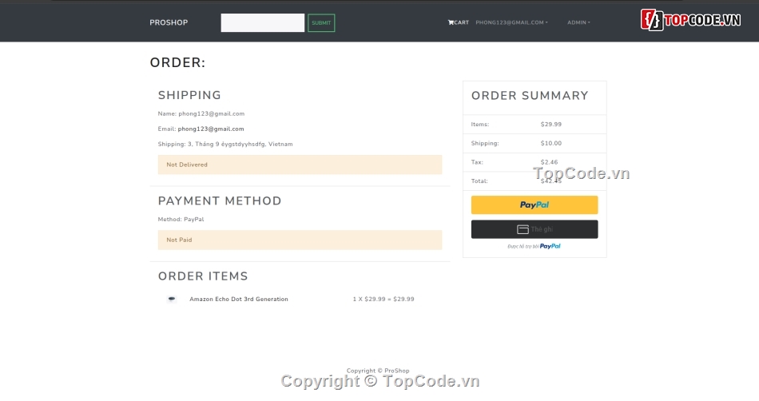Click the ORDER SUMMARY heading
Screen dimensions: 759x401
[530, 96]
